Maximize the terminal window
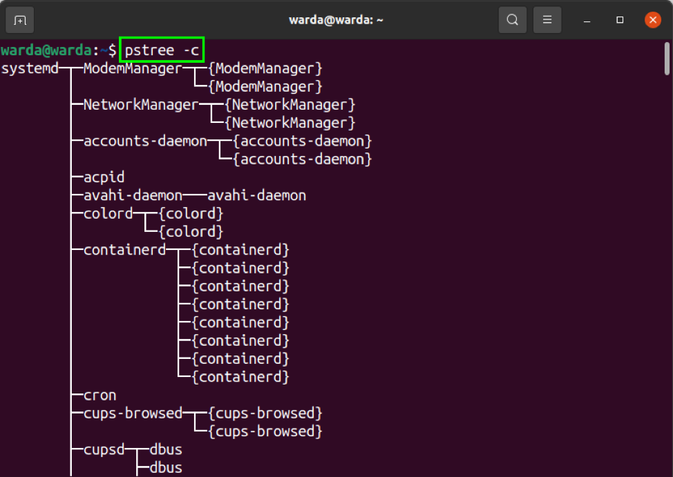The width and height of the screenshot is (673, 477). pyautogui.click(x=620, y=20)
